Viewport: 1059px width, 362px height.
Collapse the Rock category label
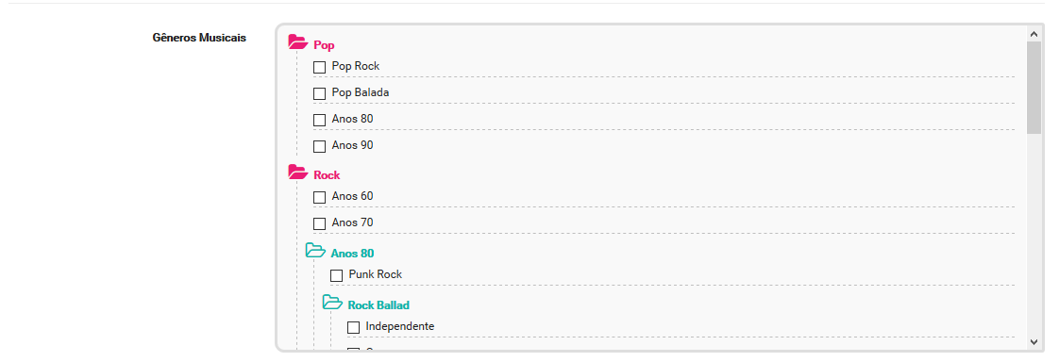coord(327,175)
